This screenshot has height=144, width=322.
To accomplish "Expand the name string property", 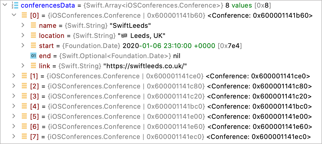I will 23,25.
